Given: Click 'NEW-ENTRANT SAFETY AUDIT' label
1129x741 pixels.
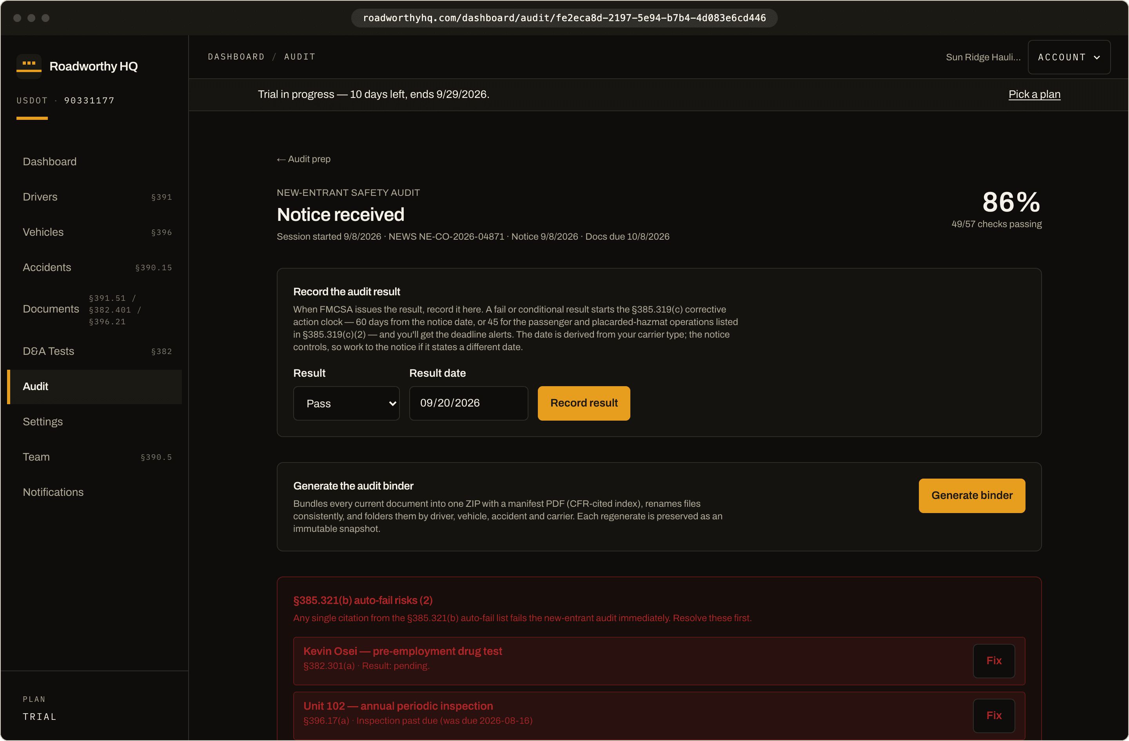Looking at the screenshot, I should pyautogui.click(x=348, y=193).
